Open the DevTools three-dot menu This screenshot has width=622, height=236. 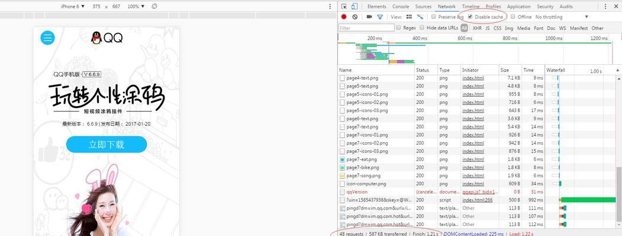tap(605, 6)
